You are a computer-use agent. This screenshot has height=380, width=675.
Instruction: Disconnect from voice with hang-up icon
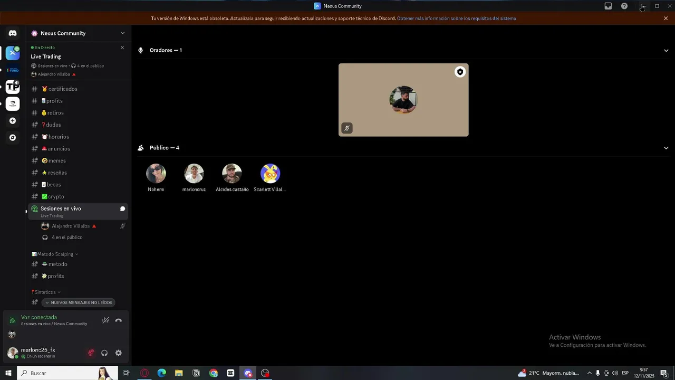[119, 320]
